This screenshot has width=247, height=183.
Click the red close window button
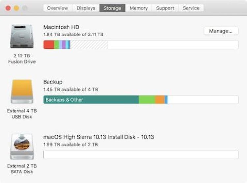tap(8, 8)
